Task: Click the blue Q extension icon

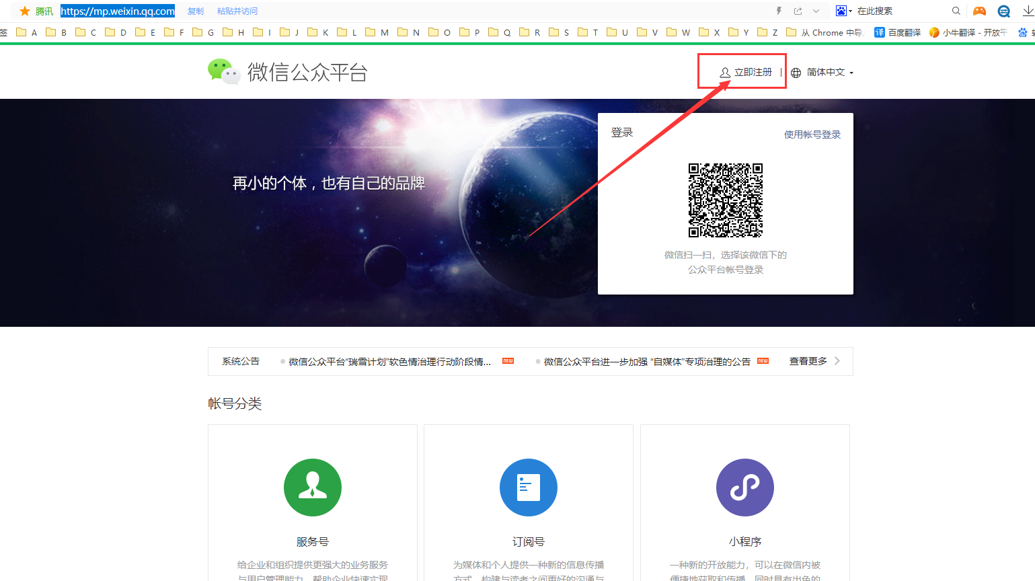Action: pos(1004,11)
